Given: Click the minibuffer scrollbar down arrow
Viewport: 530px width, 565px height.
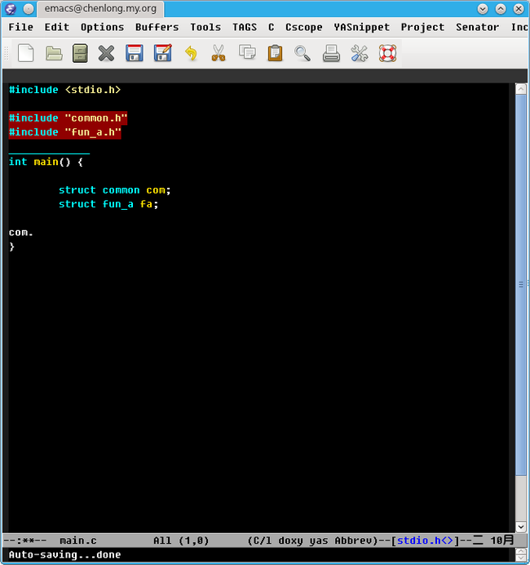Looking at the screenshot, I should pos(521,558).
